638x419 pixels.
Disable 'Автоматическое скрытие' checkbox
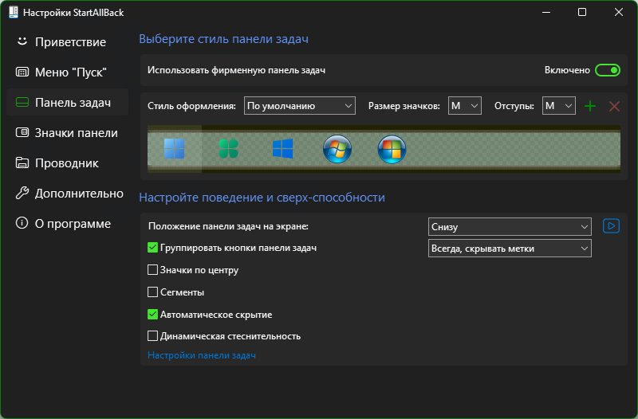tap(152, 315)
